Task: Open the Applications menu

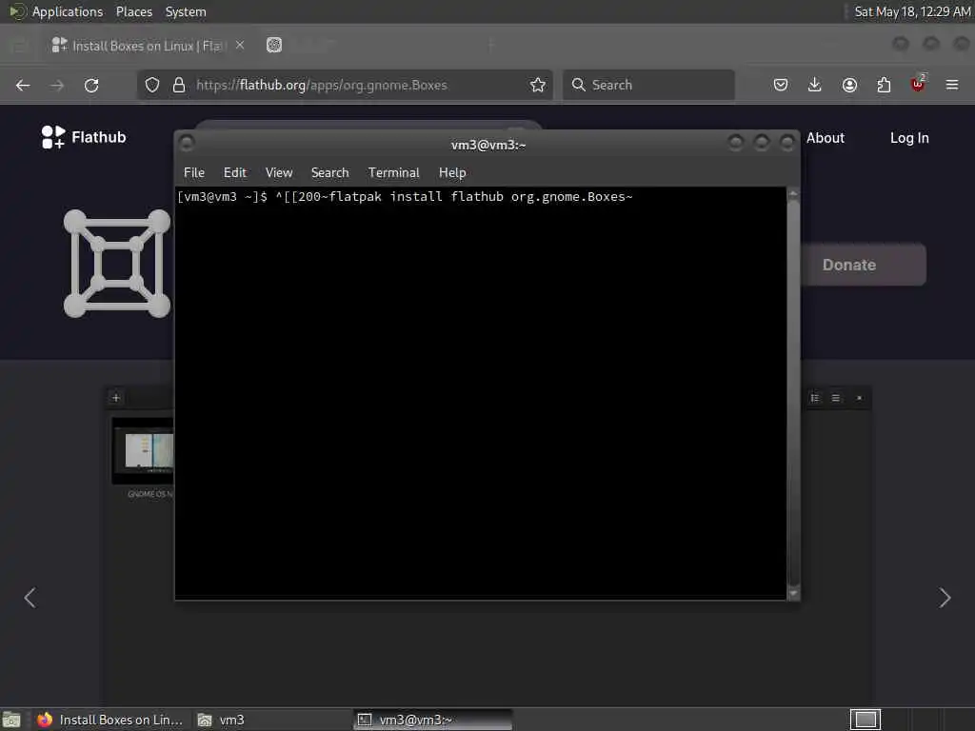Action: pyautogui.click(x=68, y=11)
